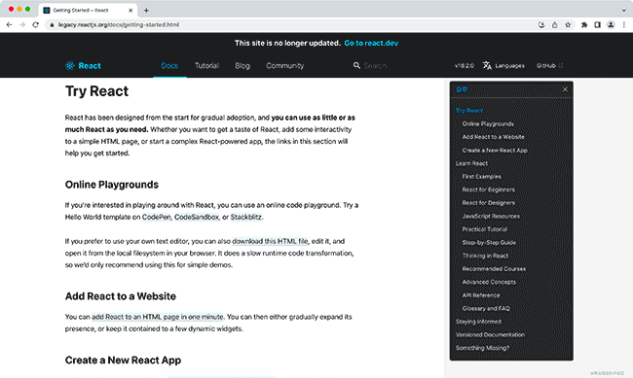Screen dimensions: 633x378
Task: Open the CodeSandbox link
Action: (197, 217)
